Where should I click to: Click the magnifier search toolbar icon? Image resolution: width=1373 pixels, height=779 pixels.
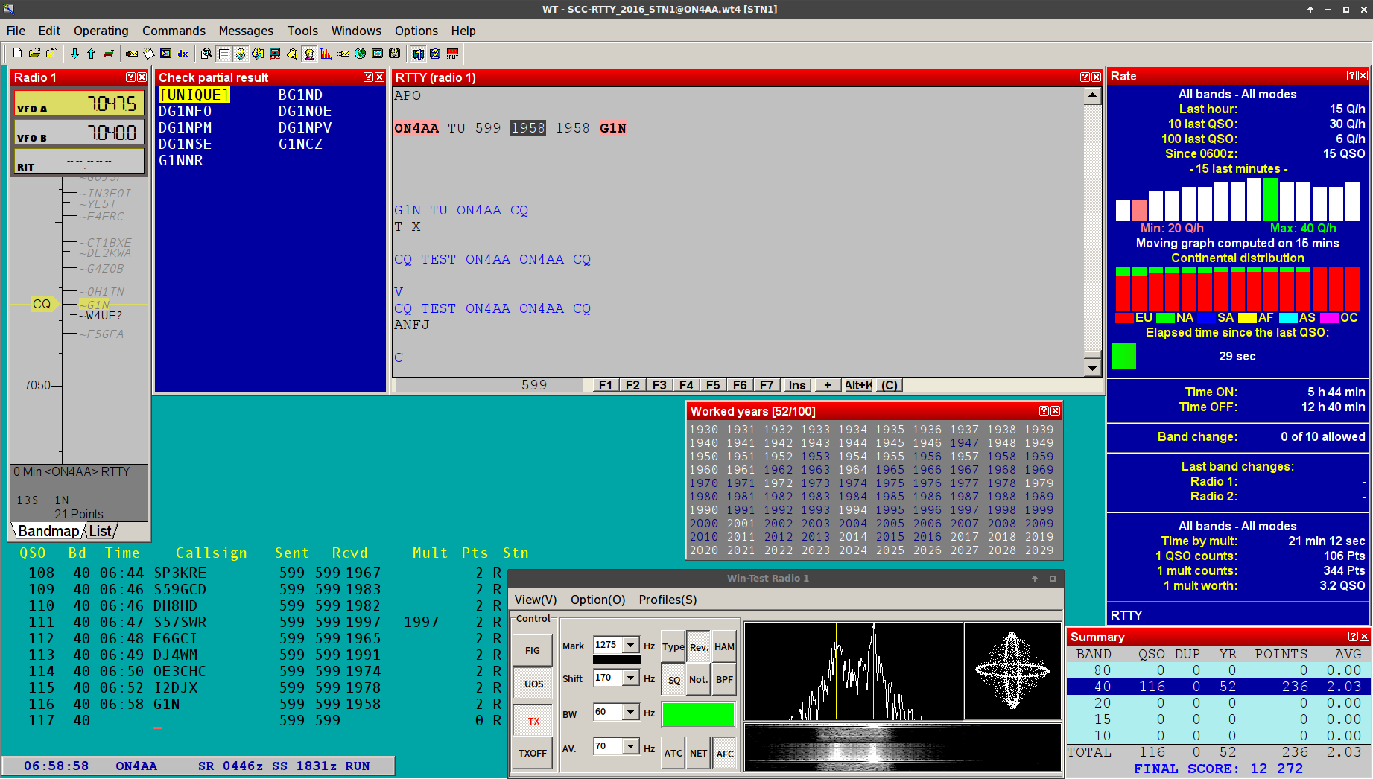206,54
